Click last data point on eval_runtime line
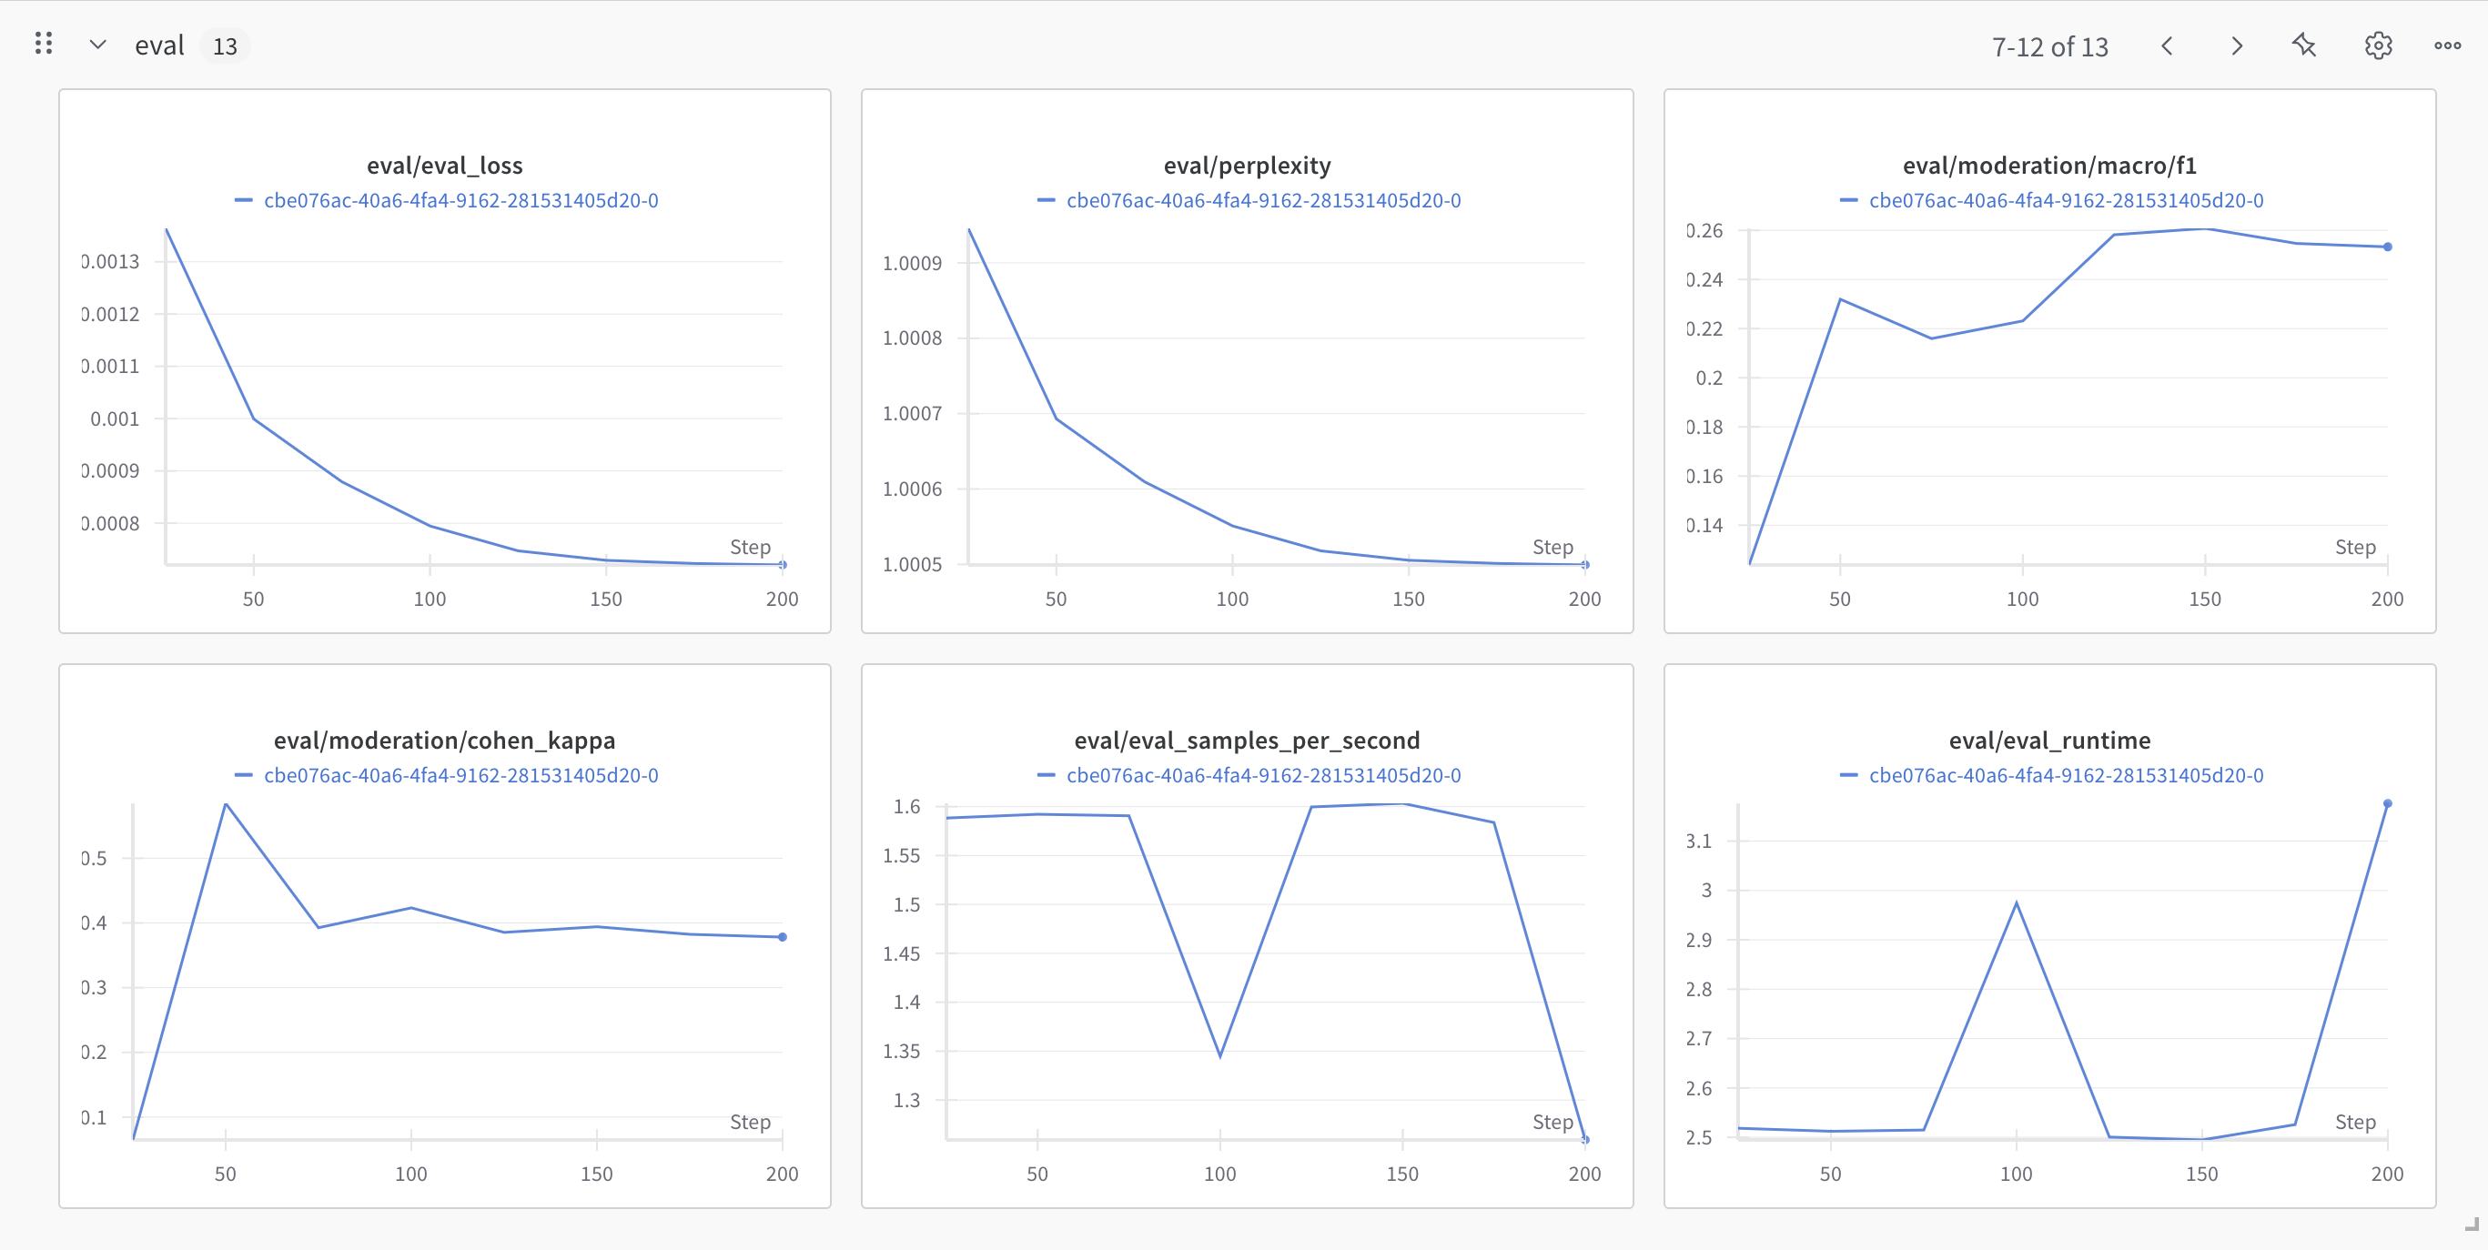The width and height of the screenshot is (2488, 1250). coord(2388,803)
